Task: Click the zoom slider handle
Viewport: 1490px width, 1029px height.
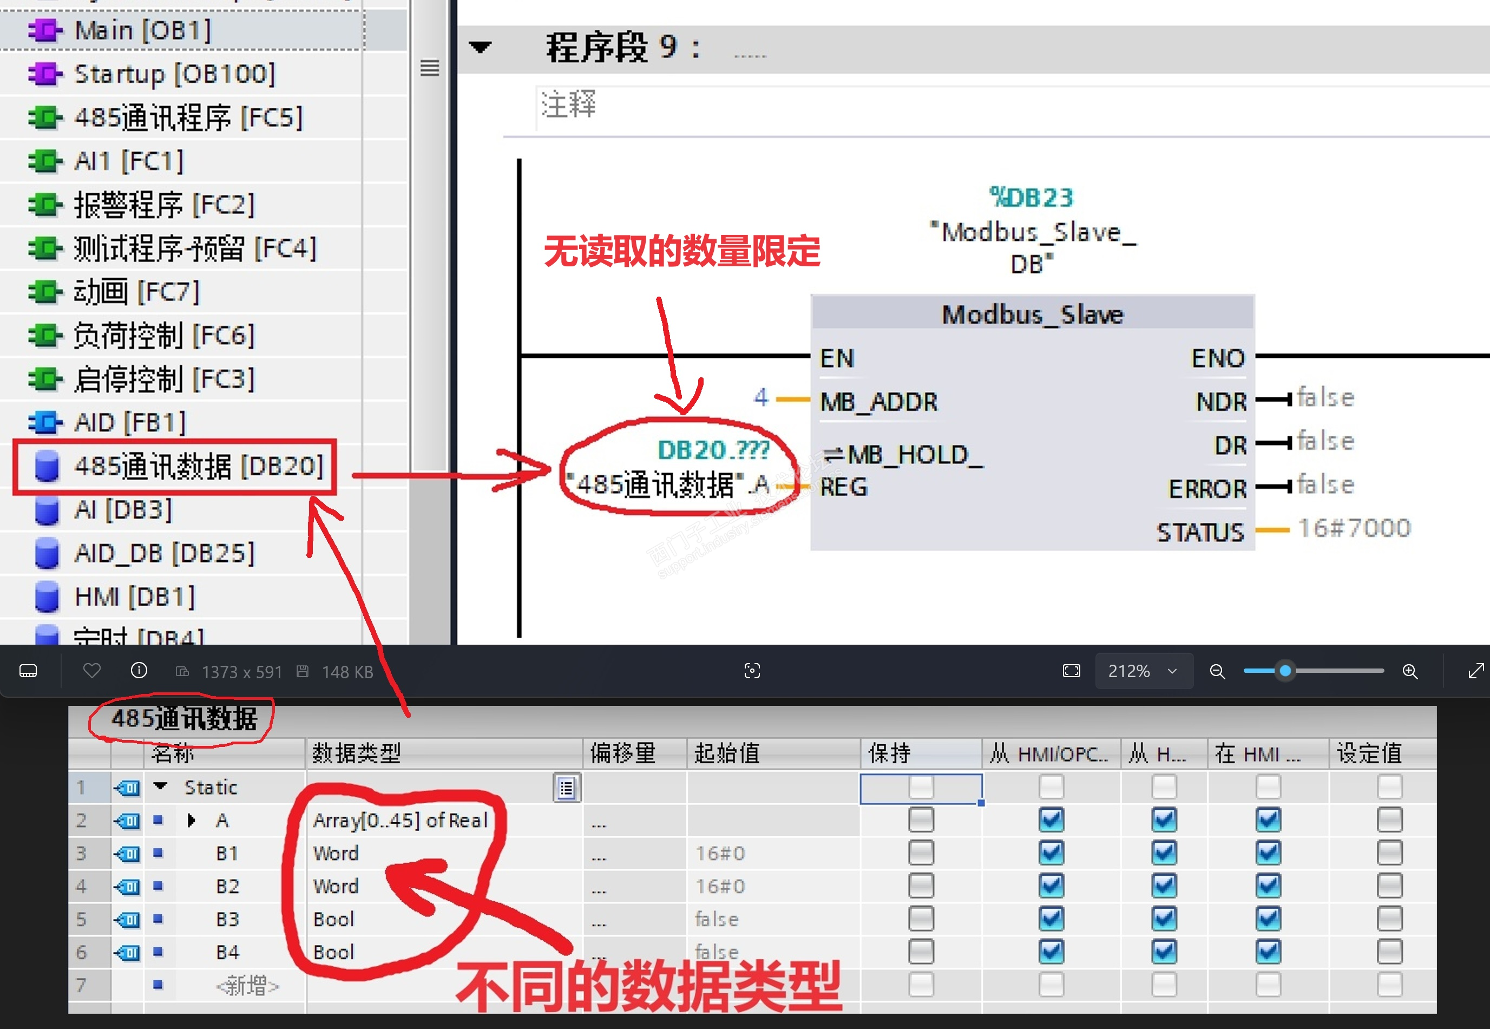Action: 1285,671
